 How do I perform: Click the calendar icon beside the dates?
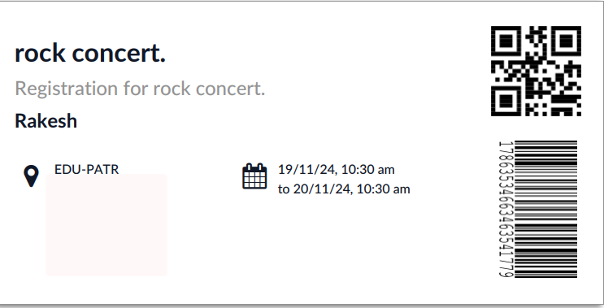tap(254, 176)
